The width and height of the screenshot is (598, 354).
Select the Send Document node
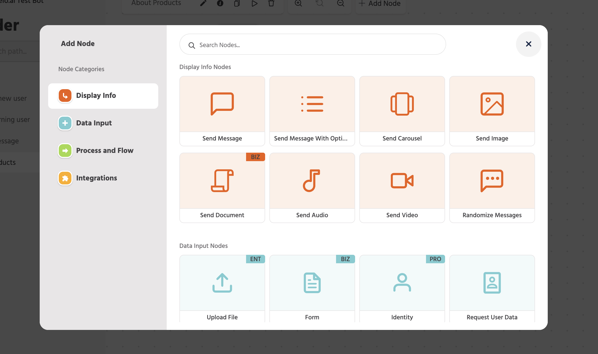point(222,188)
